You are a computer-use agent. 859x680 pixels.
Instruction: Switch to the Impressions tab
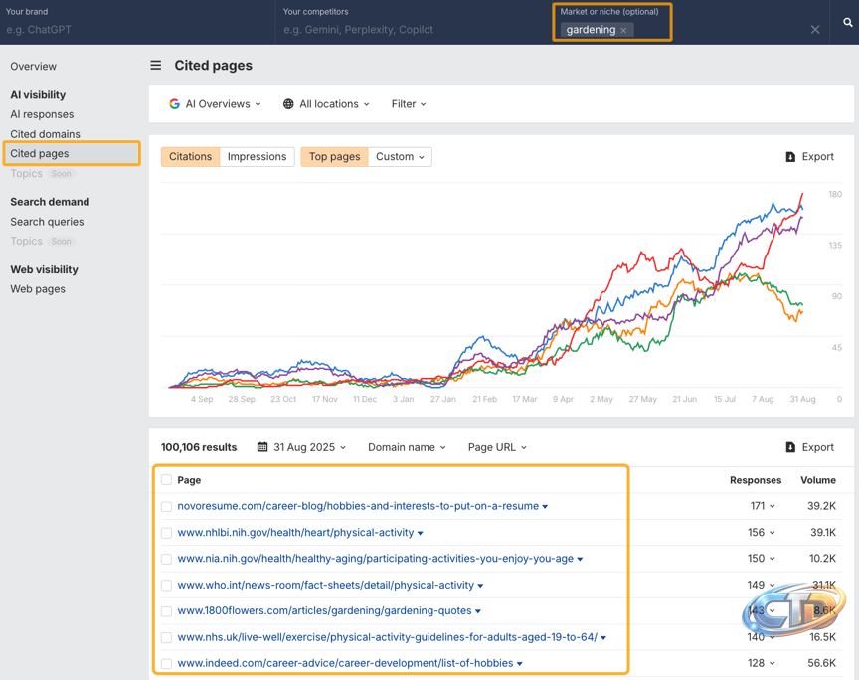click(x=257, y=157)
